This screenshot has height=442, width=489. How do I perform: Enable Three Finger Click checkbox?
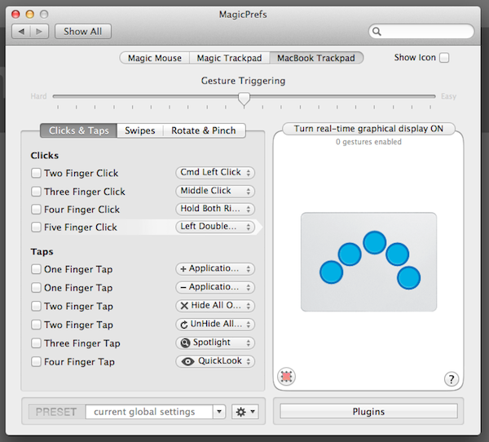pos(36,192)
